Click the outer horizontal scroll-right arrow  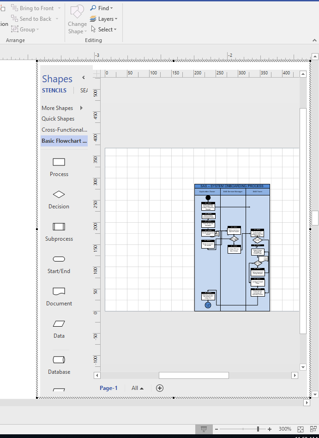point(307,403)
